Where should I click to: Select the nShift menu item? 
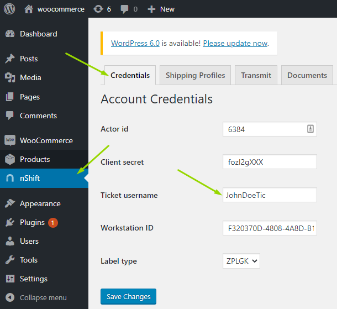coord(44,178)
